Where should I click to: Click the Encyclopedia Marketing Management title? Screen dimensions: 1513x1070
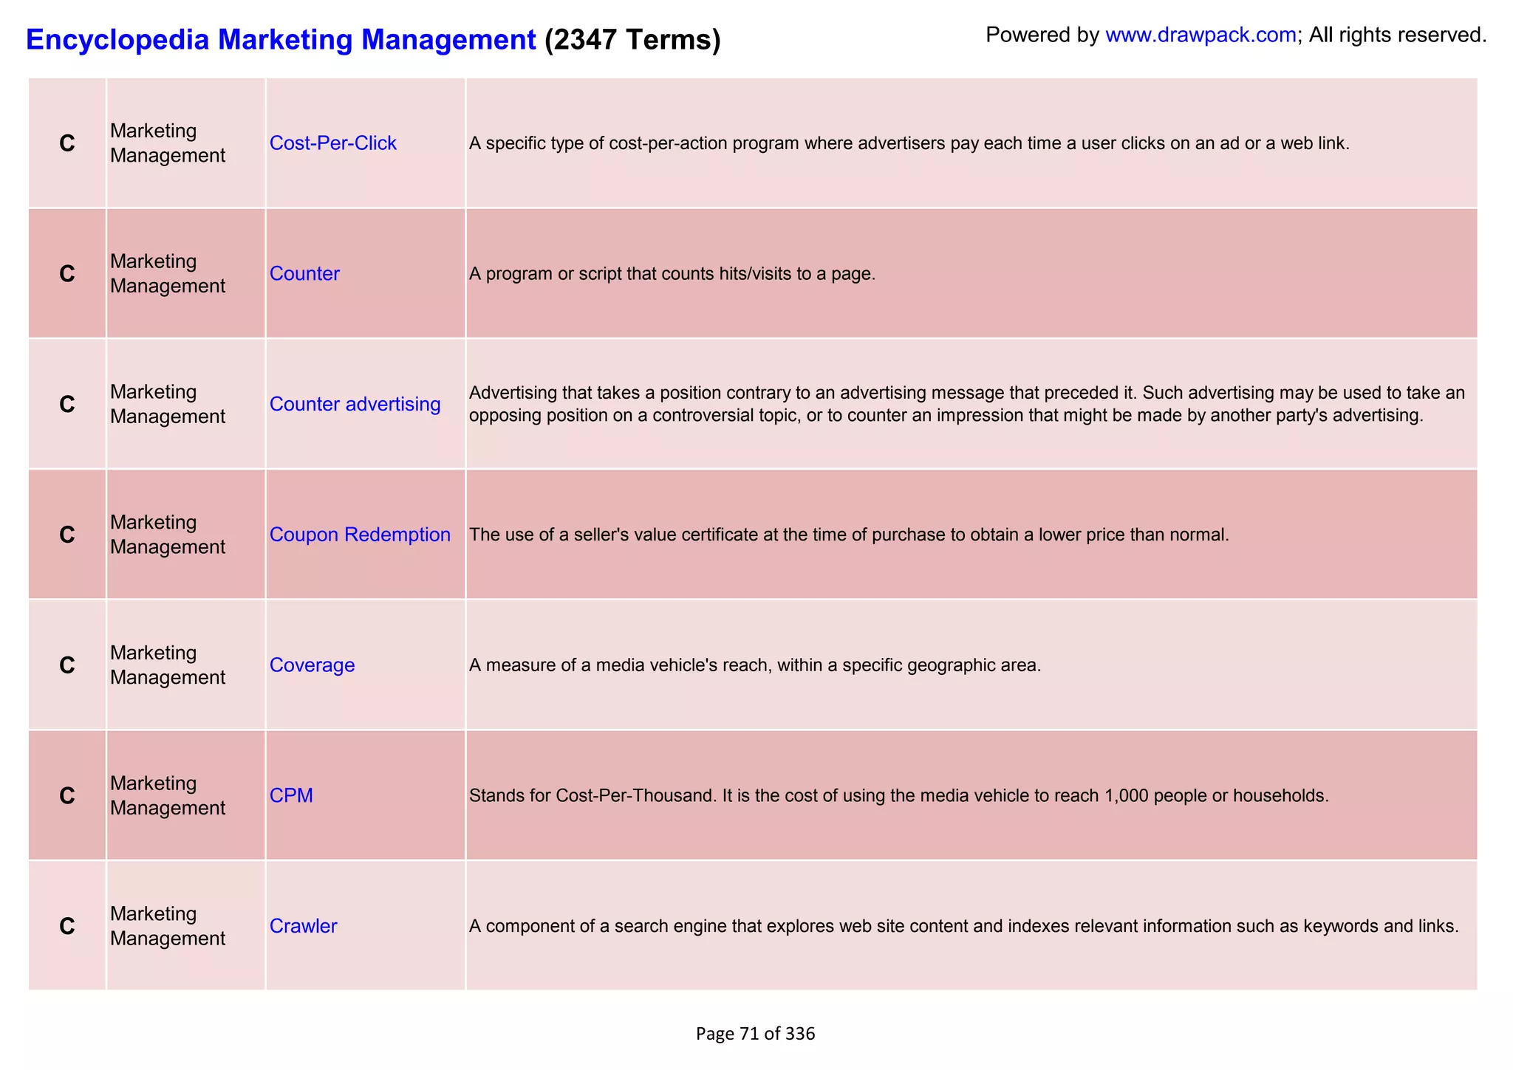[x=281, y=39]
